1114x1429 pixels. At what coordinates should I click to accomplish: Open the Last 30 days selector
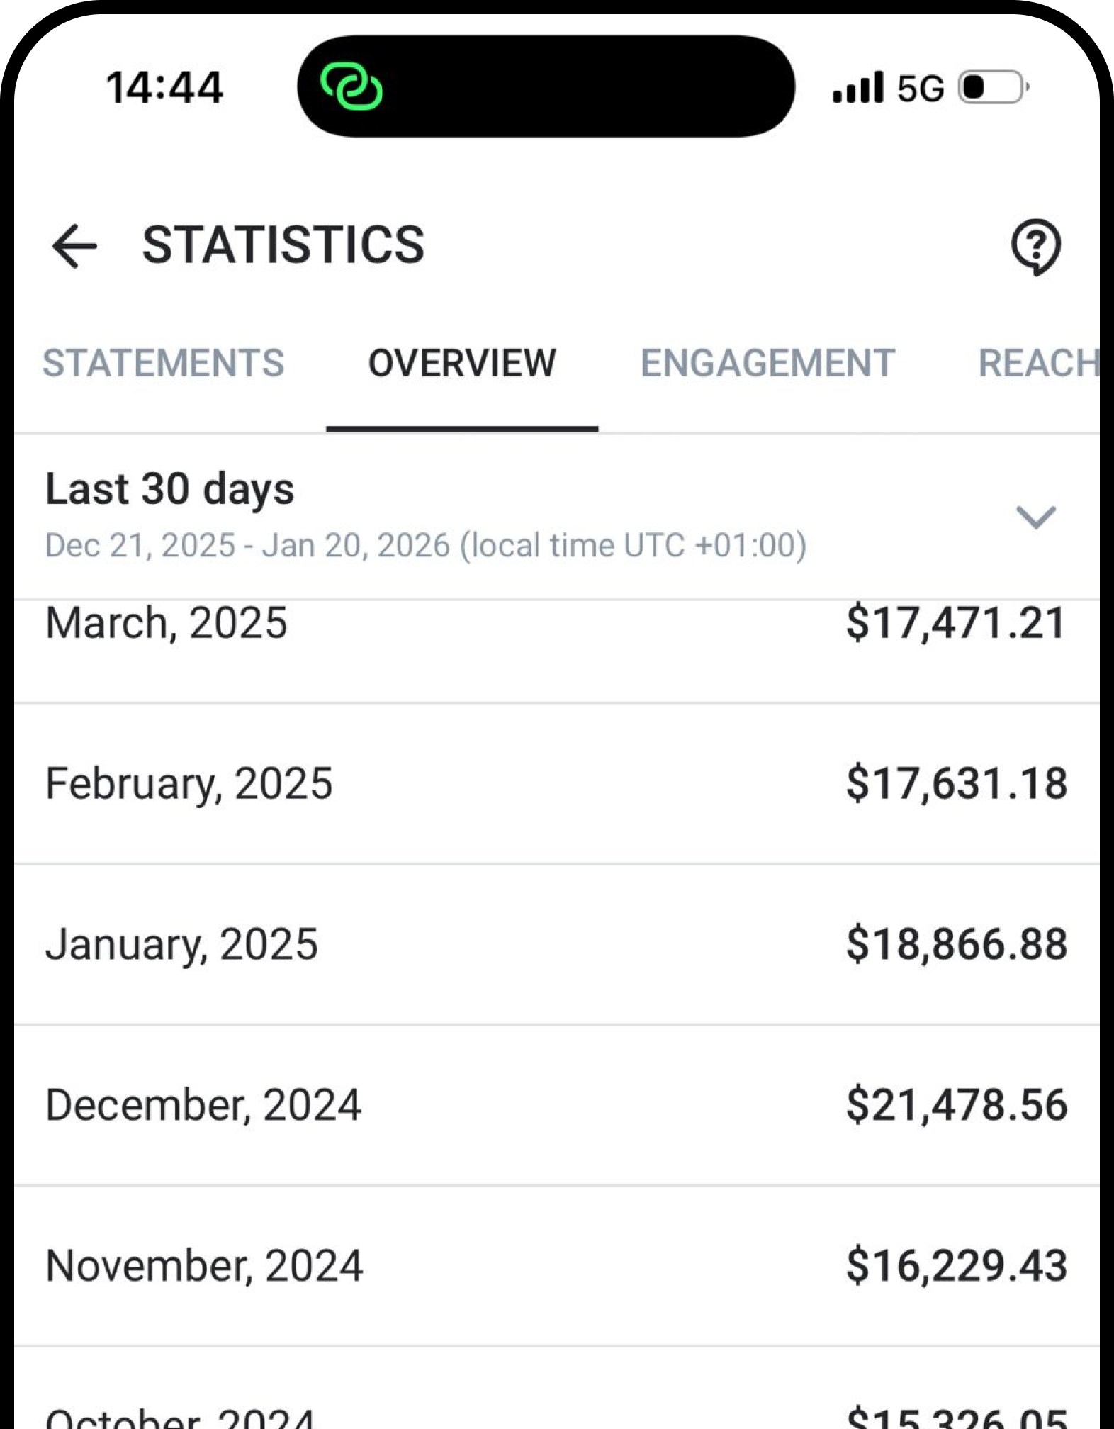(x=170, y=489)
